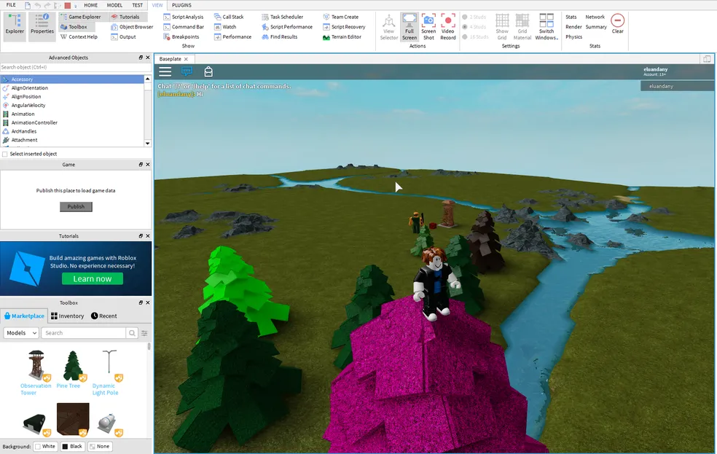This screenshot has width=717, height=454.
Task: Open Team Create
Action: (x=341, y=17)
